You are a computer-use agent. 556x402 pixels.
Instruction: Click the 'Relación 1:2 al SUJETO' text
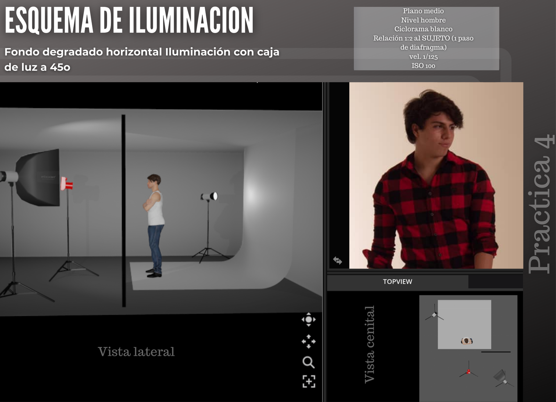point(411,38)
